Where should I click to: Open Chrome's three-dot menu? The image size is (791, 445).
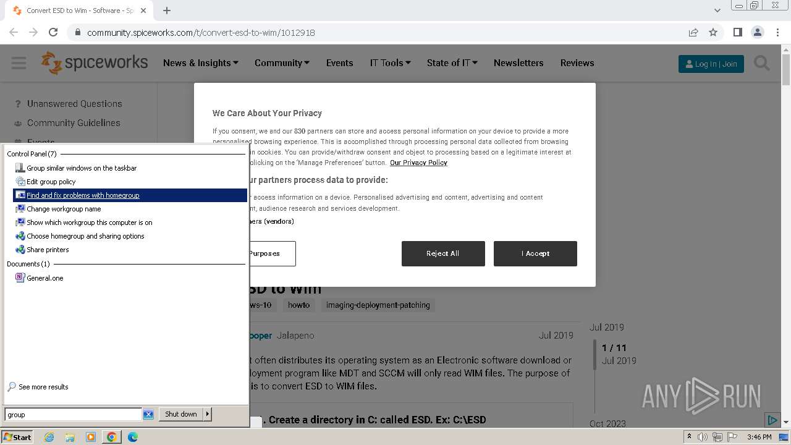click(x=777, y=32)
